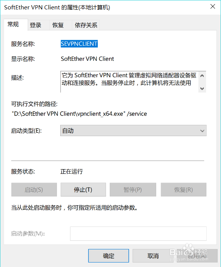
Task: Switch to the 依存关系 tab
Action: pos(86,25)
